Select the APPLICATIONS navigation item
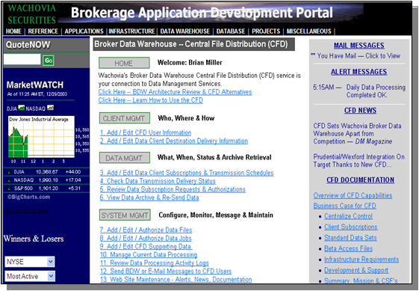 84,31
